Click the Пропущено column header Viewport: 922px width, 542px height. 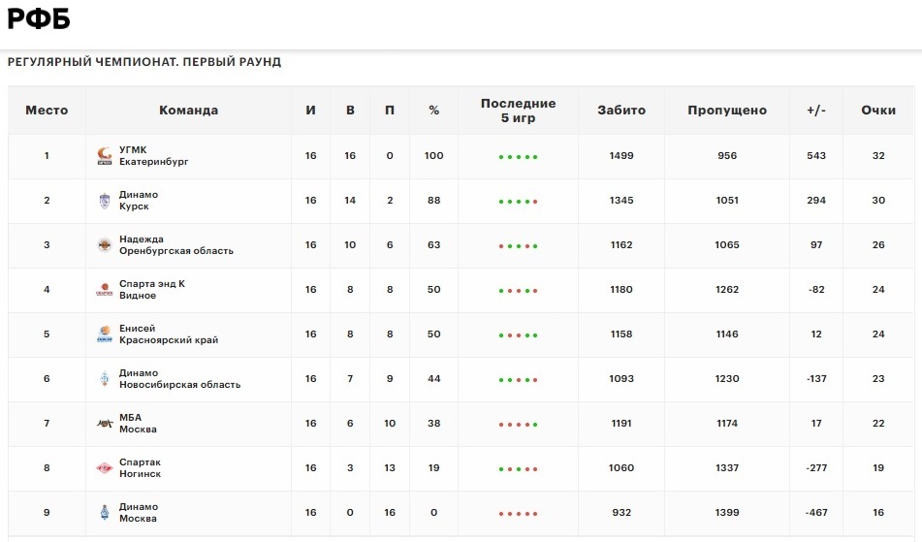tap(727, 111)
